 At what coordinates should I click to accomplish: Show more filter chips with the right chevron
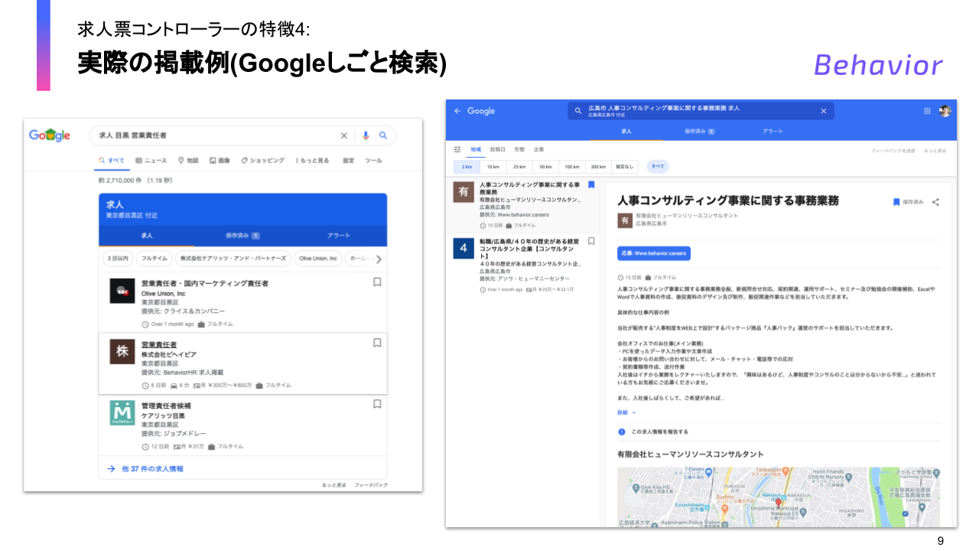[x=378, y=259]
